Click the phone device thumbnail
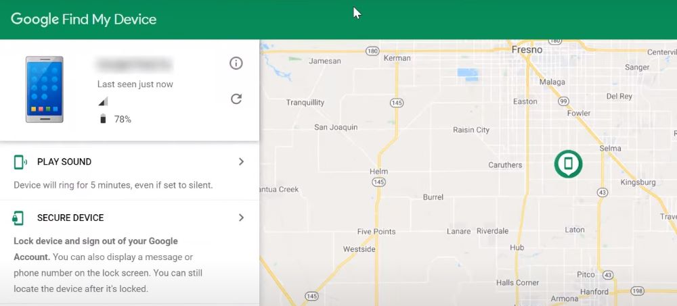The width and height of the screenshot is (677, 306). point(45,89)
